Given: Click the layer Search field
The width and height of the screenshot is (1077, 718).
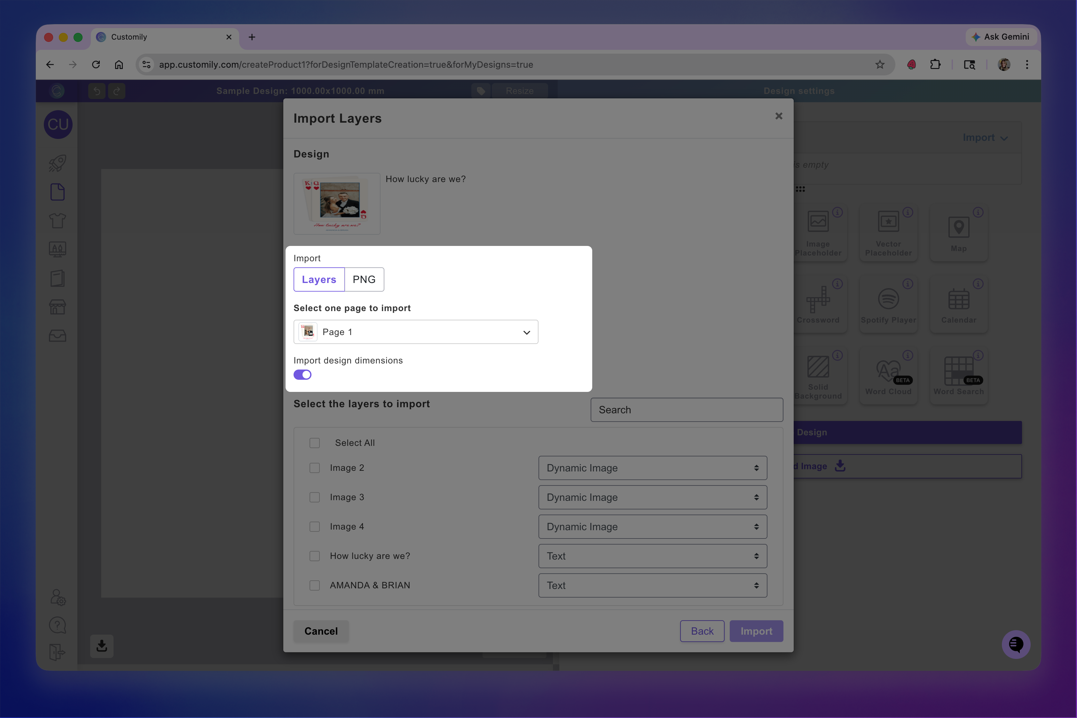Looking at the screenshot, I should point(686,410).
